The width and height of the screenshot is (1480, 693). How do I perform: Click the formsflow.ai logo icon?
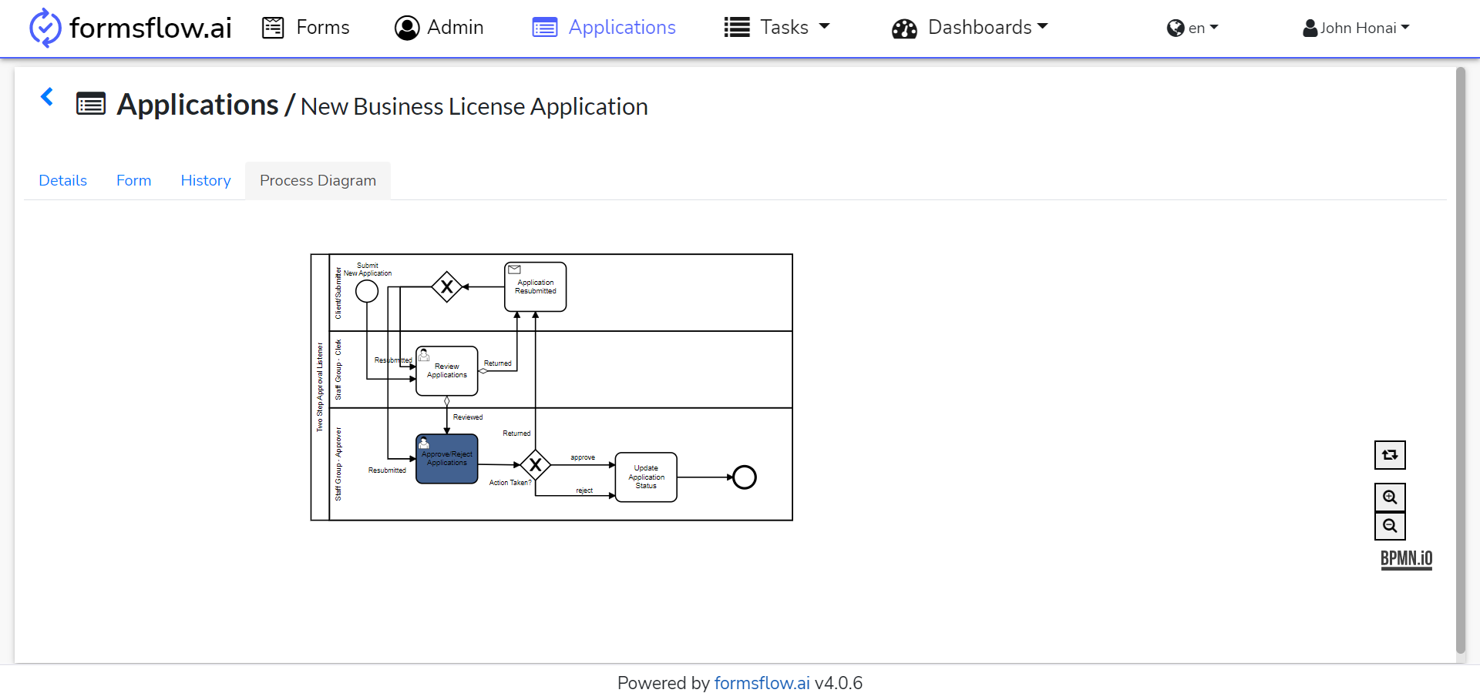coord(45,28)
